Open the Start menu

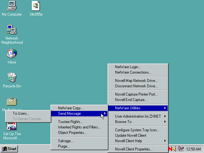pyautogui.click(x=9, y=149)
